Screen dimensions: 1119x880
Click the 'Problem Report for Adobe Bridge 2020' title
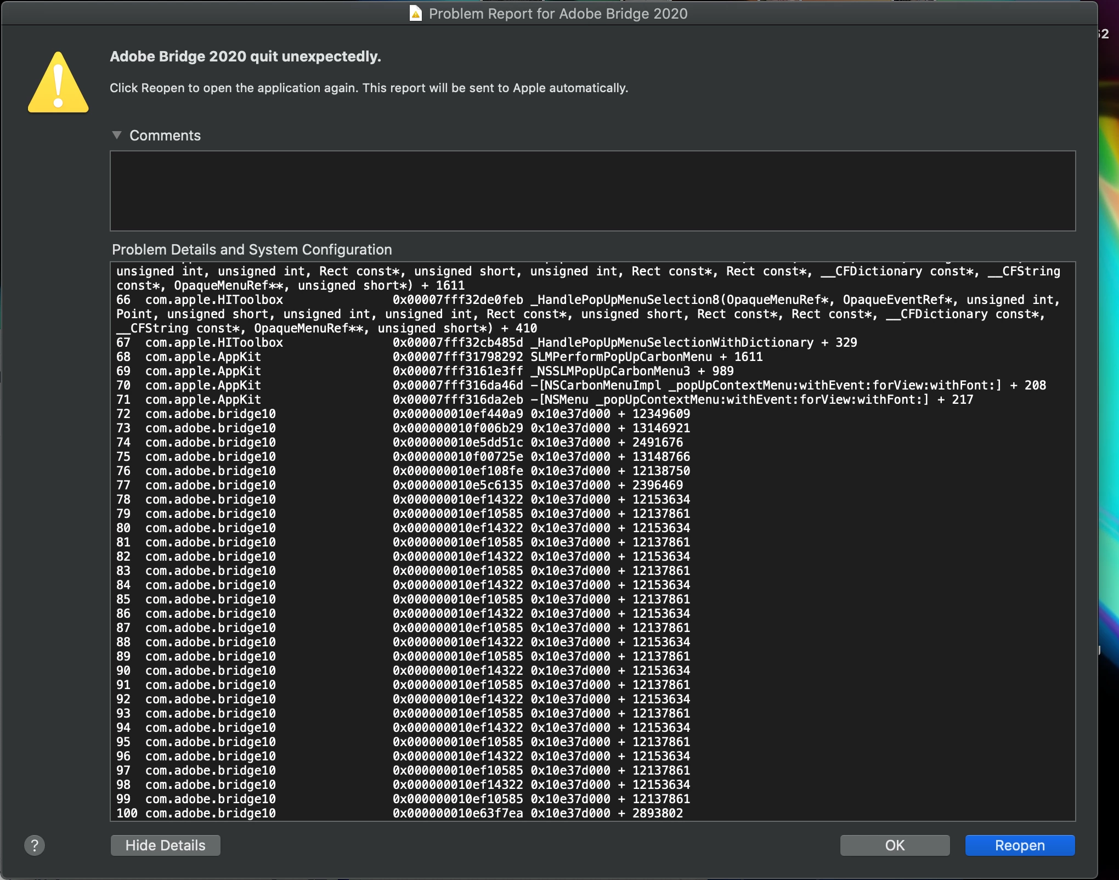[x=558, y=14]
